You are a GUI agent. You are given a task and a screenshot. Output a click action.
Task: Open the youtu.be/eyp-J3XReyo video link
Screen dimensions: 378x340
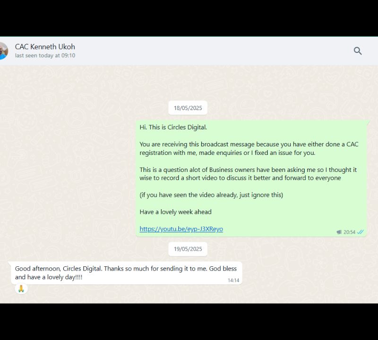click(x=181, y=229)
